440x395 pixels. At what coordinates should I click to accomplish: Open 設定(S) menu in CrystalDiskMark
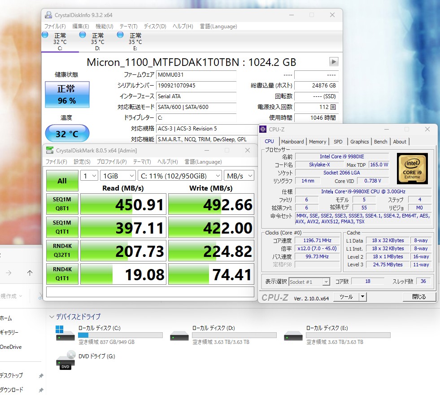(82, 162)
